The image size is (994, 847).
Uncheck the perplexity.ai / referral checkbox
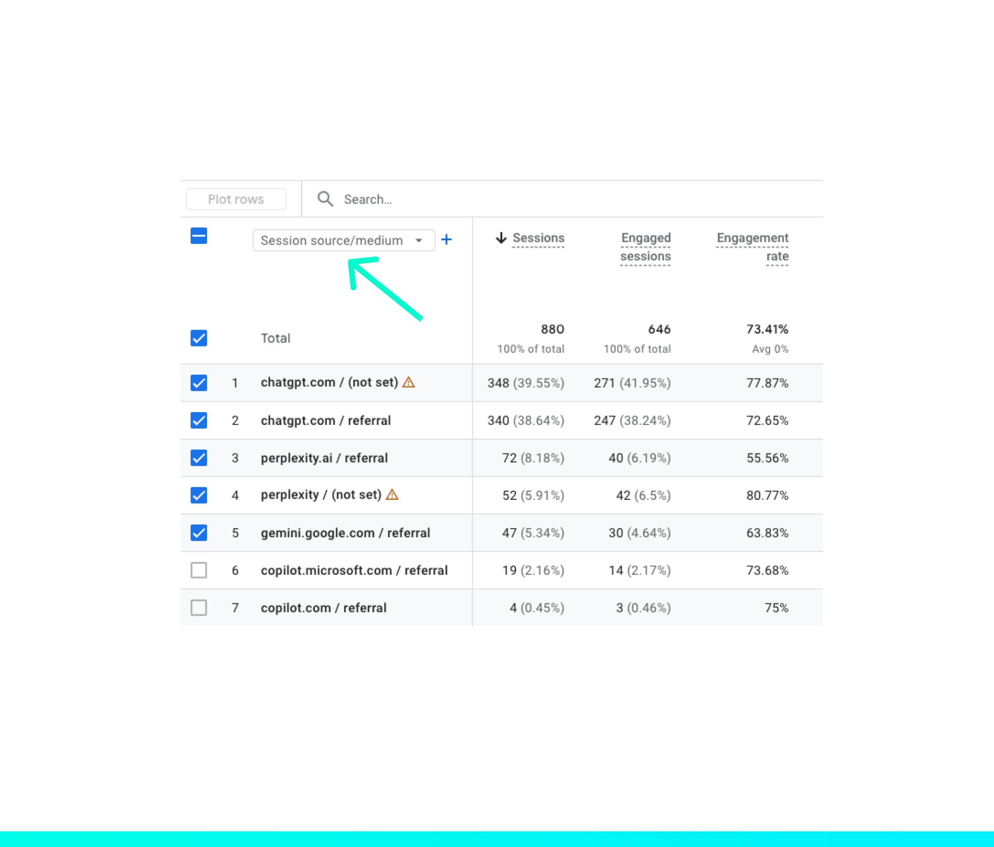pyautogui.click(x=199, y=458)
